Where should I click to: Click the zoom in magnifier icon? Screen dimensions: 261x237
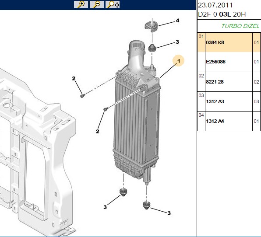pyautogui.click(x=81, y=4)
